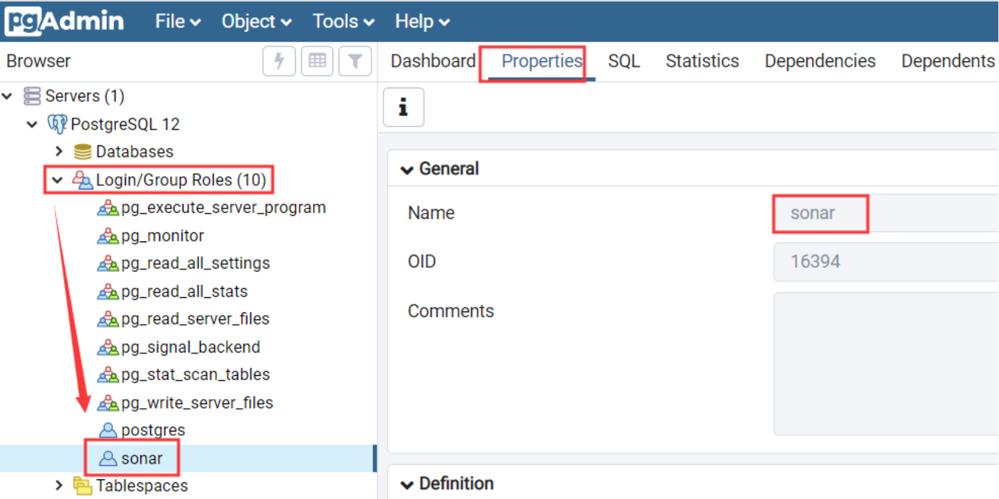999x499 pixels.
Task: Select the Login/Group Roles (10) label
Action: (181, 180)
